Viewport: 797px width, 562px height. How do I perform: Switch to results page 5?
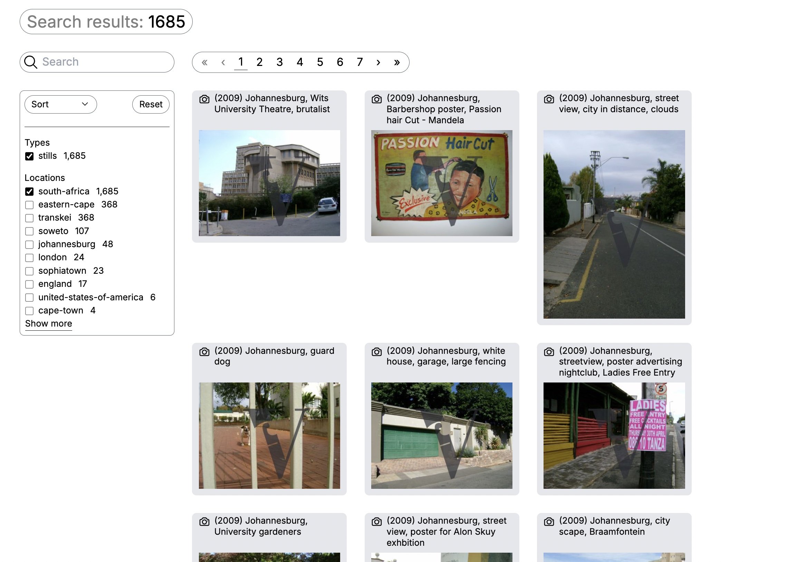click(x=320, y=62)
